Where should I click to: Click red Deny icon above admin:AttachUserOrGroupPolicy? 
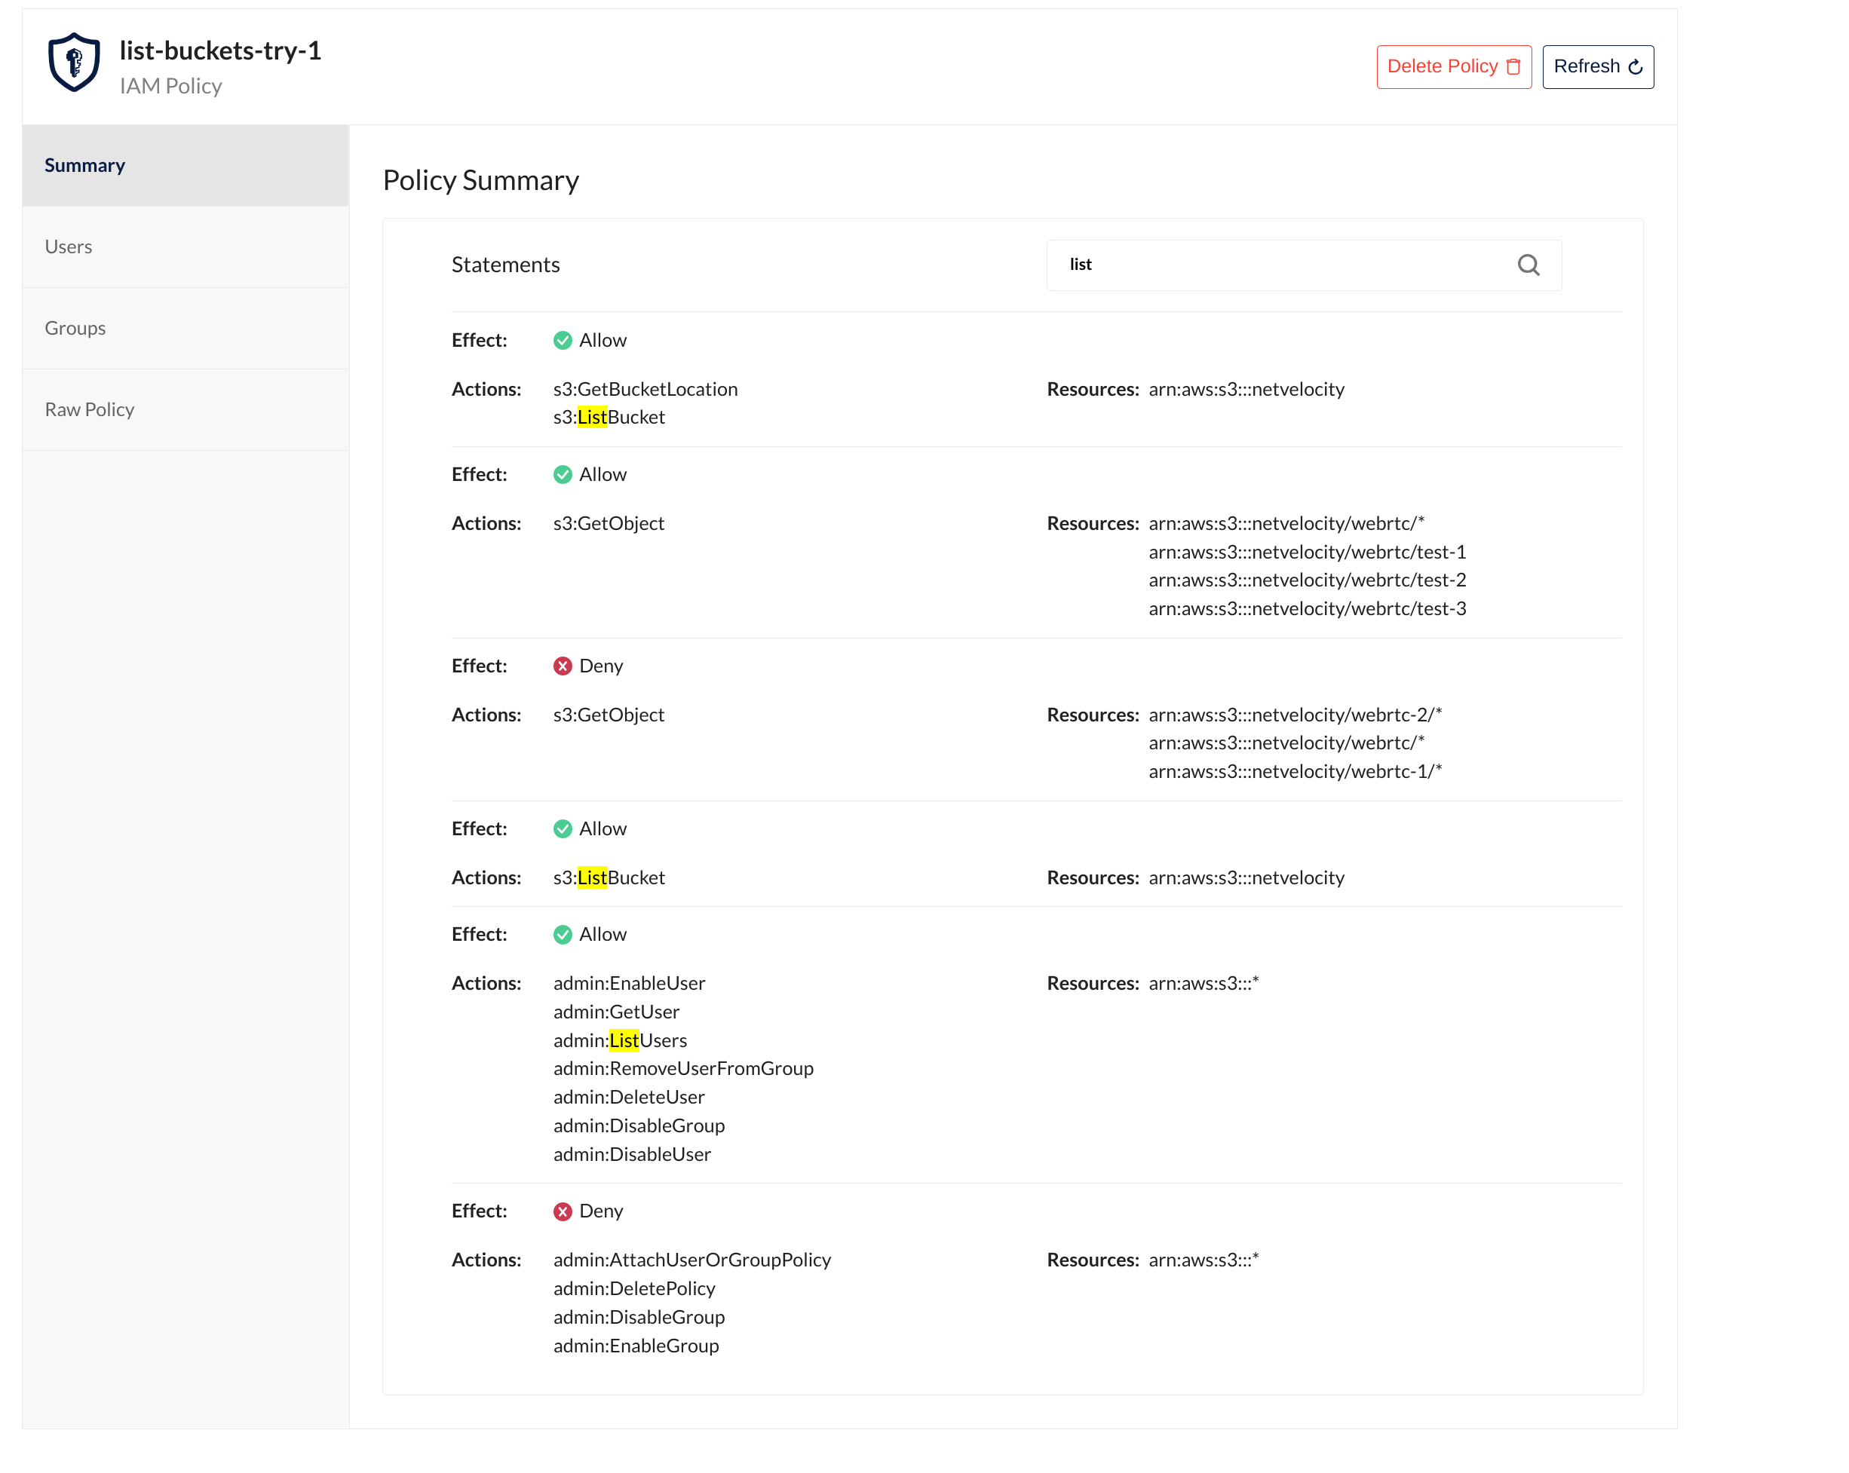pos(563,1211)
